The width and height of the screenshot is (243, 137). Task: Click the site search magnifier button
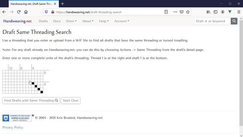tap(234, 21)
